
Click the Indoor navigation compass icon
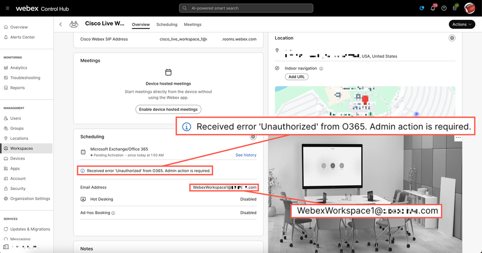click(277, 68)
